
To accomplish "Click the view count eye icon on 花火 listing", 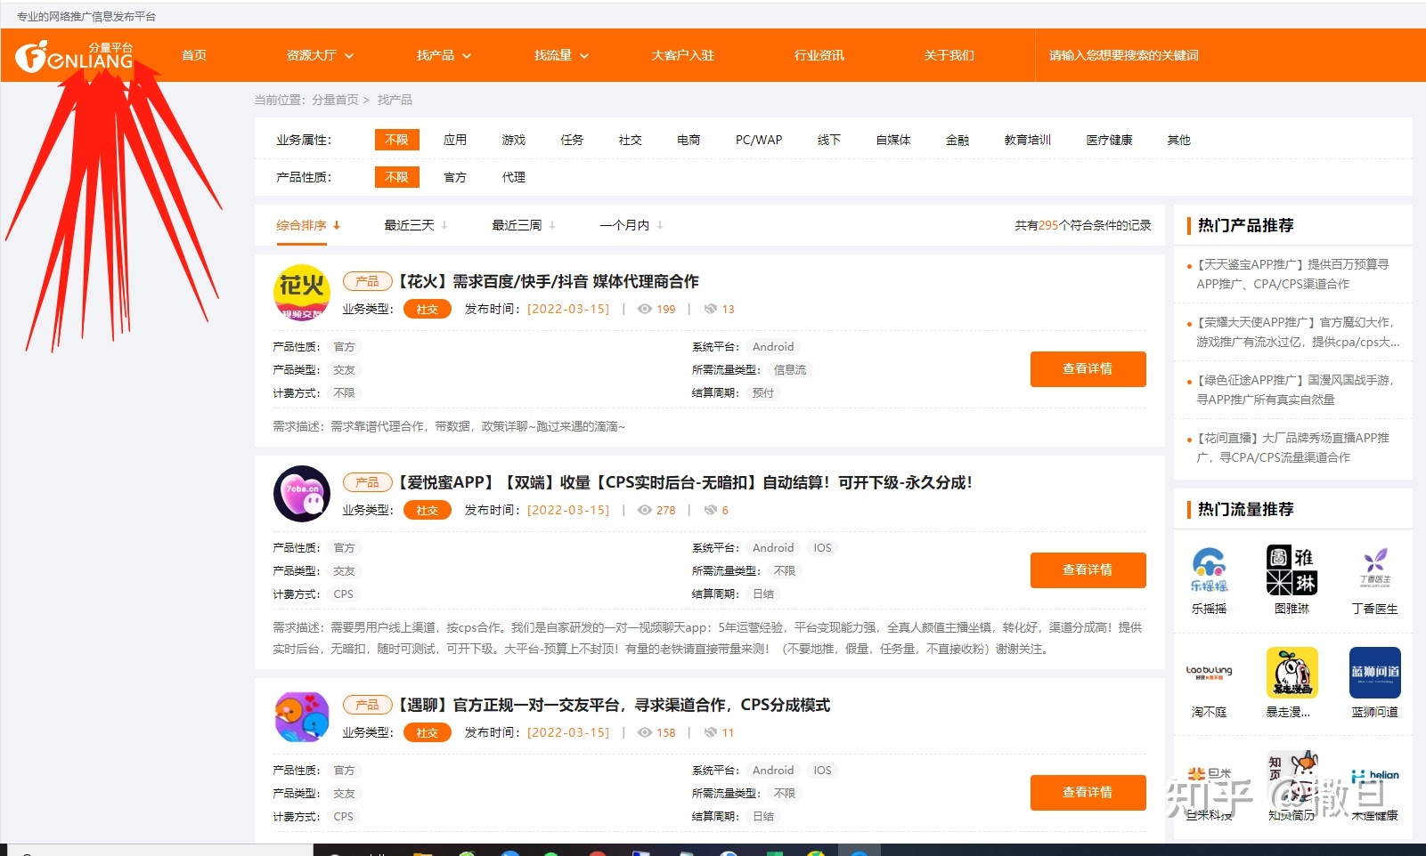I will [x=645, y=309].
